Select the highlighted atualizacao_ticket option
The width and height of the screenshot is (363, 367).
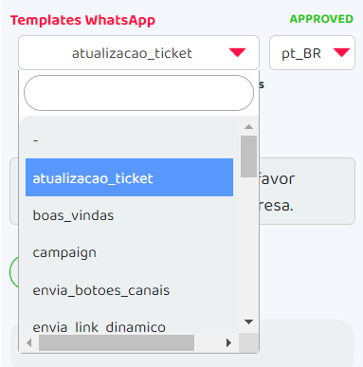click(x=129, y=177)
